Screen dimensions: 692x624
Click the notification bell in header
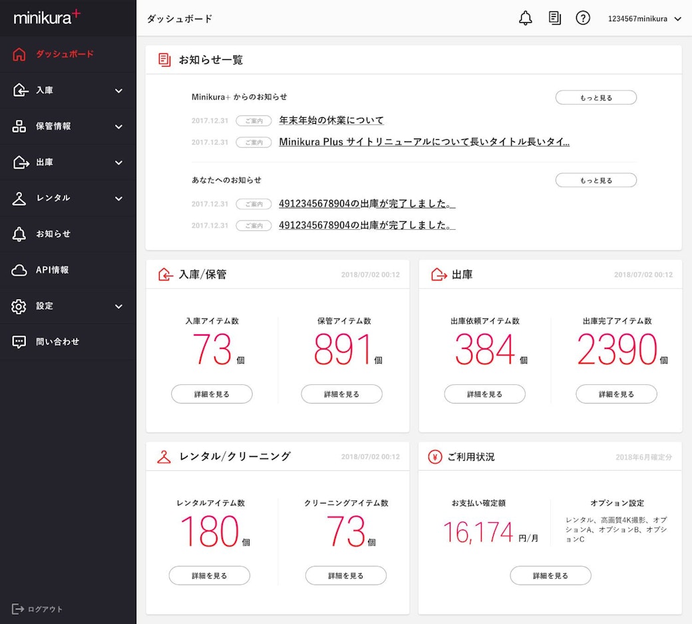tap(525, 19)
